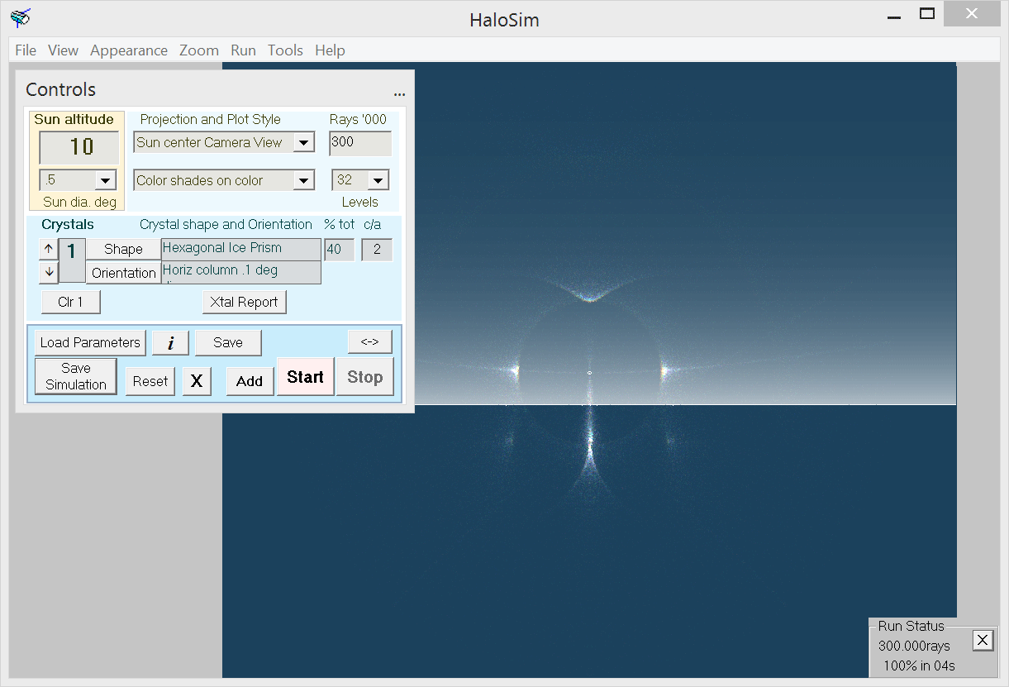Click the HaloSim title bar app icon
Image resolution: width=1009 pixels, height=687 pixels.
click(x=21, y=18)
